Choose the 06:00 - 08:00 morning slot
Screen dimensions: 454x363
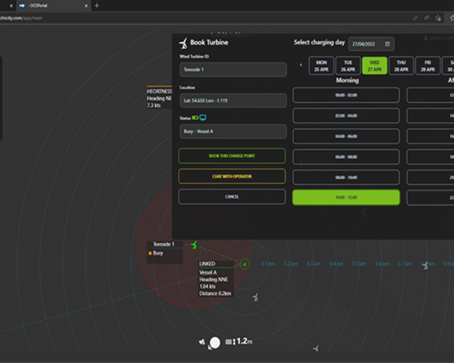tap(346, 157)
